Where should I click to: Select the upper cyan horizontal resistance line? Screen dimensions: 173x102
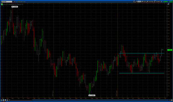coord(142,53)
